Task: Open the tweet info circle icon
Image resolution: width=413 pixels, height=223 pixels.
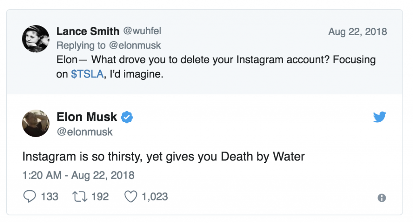Action: 382,198
